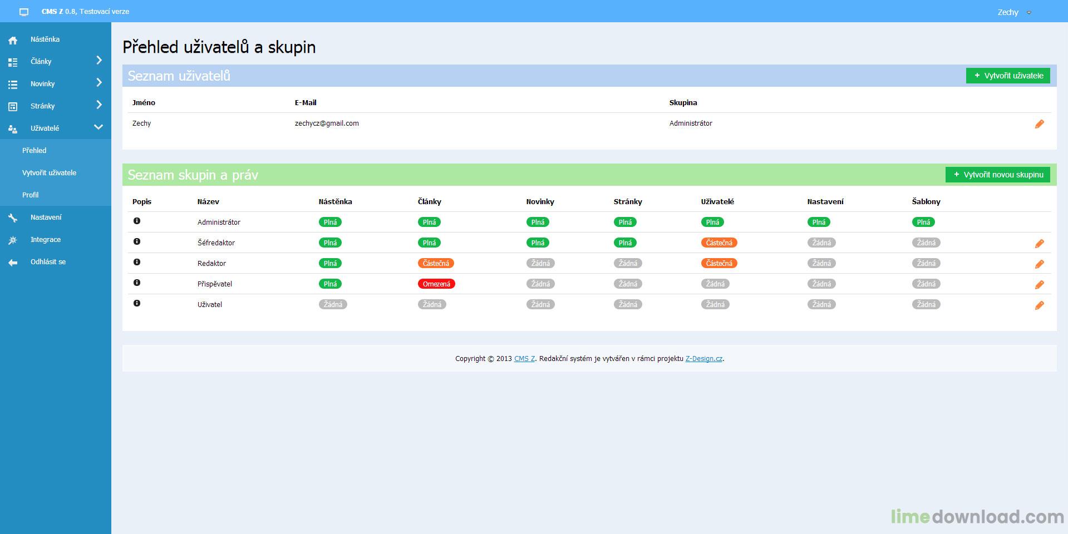Collapse the Uživatelé sidebar section
The image size is (1068, 534).
point(99,127)
